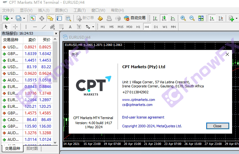This screenshot has width=239, height=154.
Task: Select the Trendline drawing tool
Action: (x=44, y=27)
